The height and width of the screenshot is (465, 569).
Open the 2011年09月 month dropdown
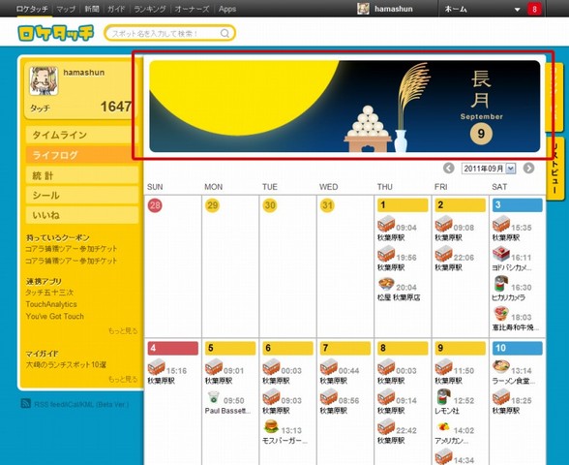click(x=489, y=169)
